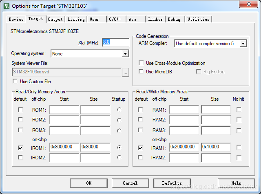Viewport: 261px width, 194px height.
Task: Enable NoInit for IRAM2
Action: [239, 158]
